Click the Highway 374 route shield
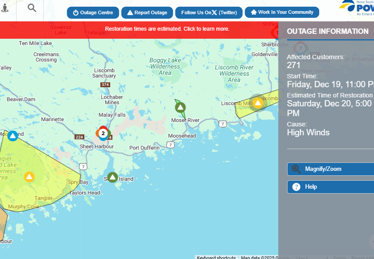This screenshot has height=259, width=374. (x=105, y=85)
